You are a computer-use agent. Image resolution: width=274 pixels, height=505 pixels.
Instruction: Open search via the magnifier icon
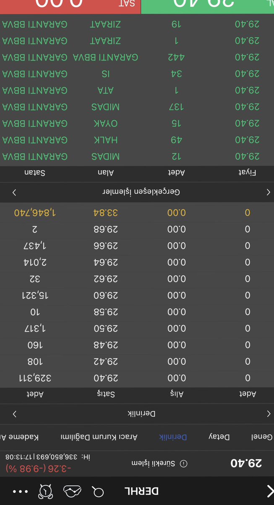(x=98, y=491)
